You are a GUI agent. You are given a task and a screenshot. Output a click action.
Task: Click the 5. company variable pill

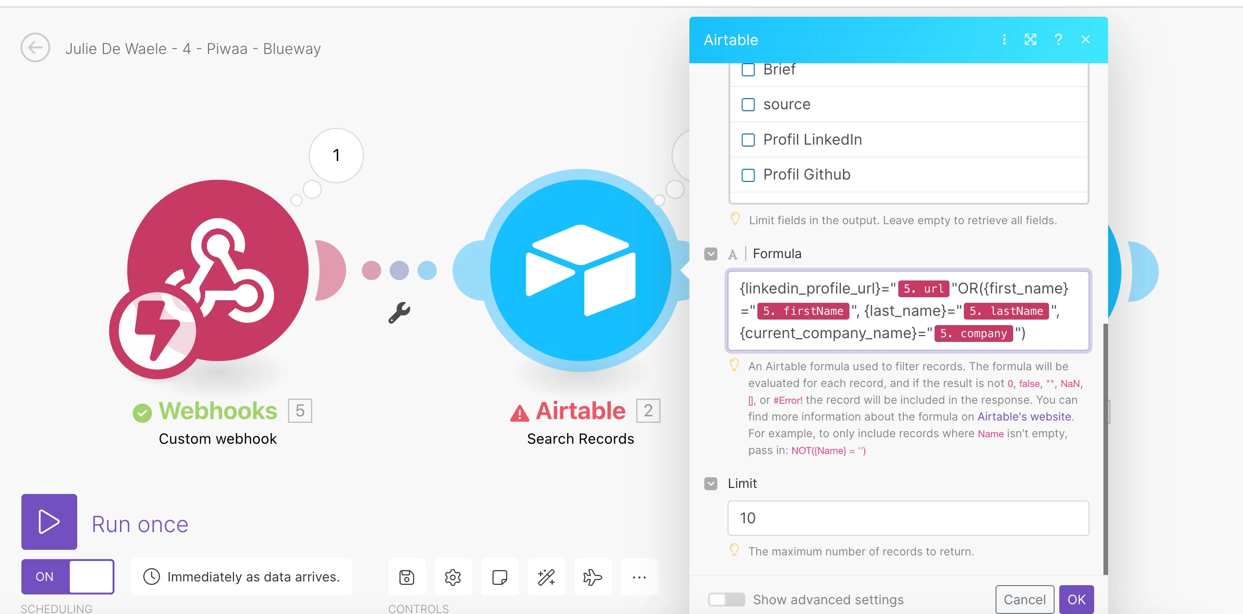(973, 334)
